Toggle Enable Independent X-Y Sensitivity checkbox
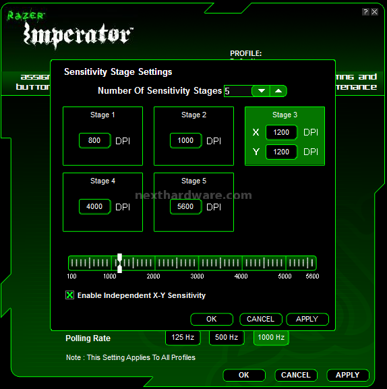Viewport: 387px width, 389px height. pos(69,295)
